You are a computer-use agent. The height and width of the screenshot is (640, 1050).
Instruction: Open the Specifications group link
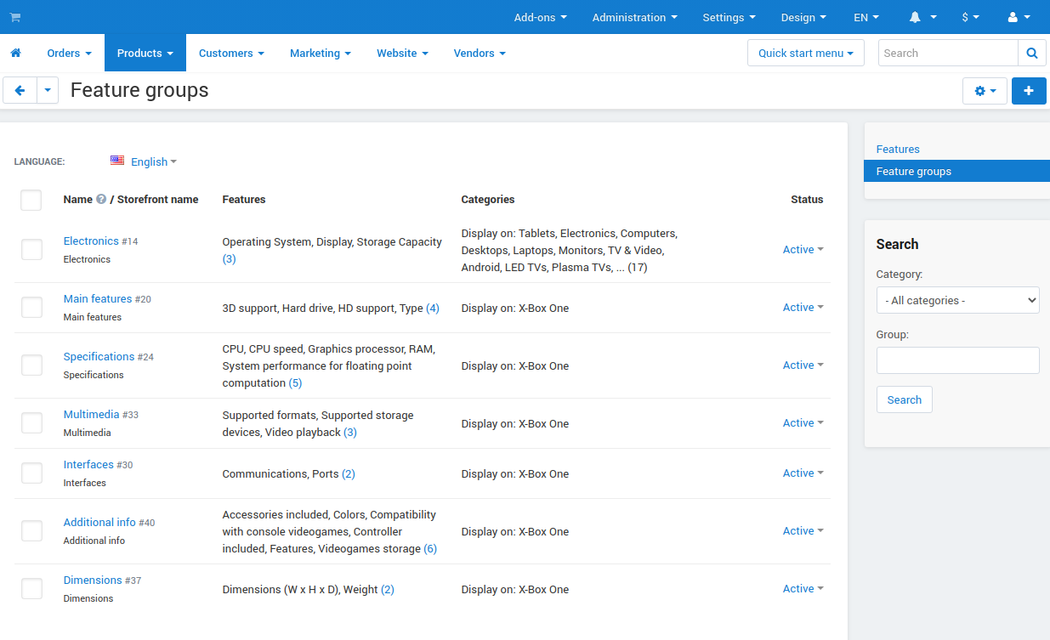[99, 356]
